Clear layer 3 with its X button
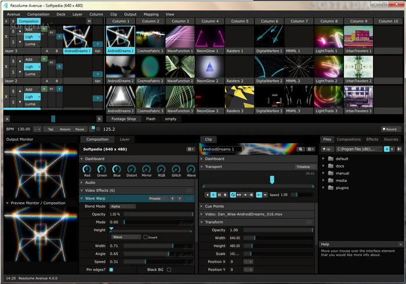 pyautogui.click(x=6, y=37)
